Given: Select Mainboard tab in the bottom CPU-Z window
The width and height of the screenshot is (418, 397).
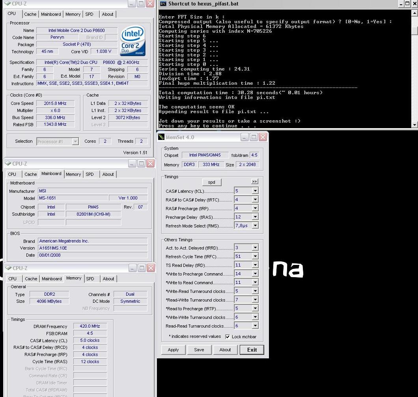Looking at the screenshot, I should [x=52, y=279].
